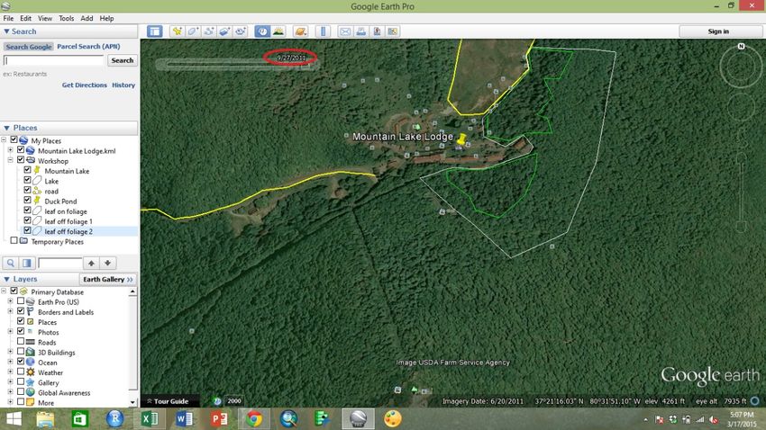The height and width of the screenshot is (430, 766).
Task: Expand the Photos layer node
Action: coord(10,332)
